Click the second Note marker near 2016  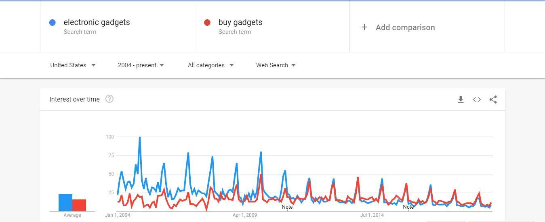[x=408, y=207]
